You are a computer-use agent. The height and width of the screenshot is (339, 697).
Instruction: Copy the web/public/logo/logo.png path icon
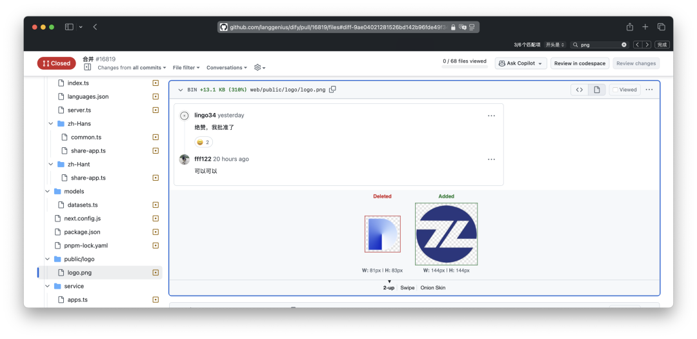coord(332,89)
